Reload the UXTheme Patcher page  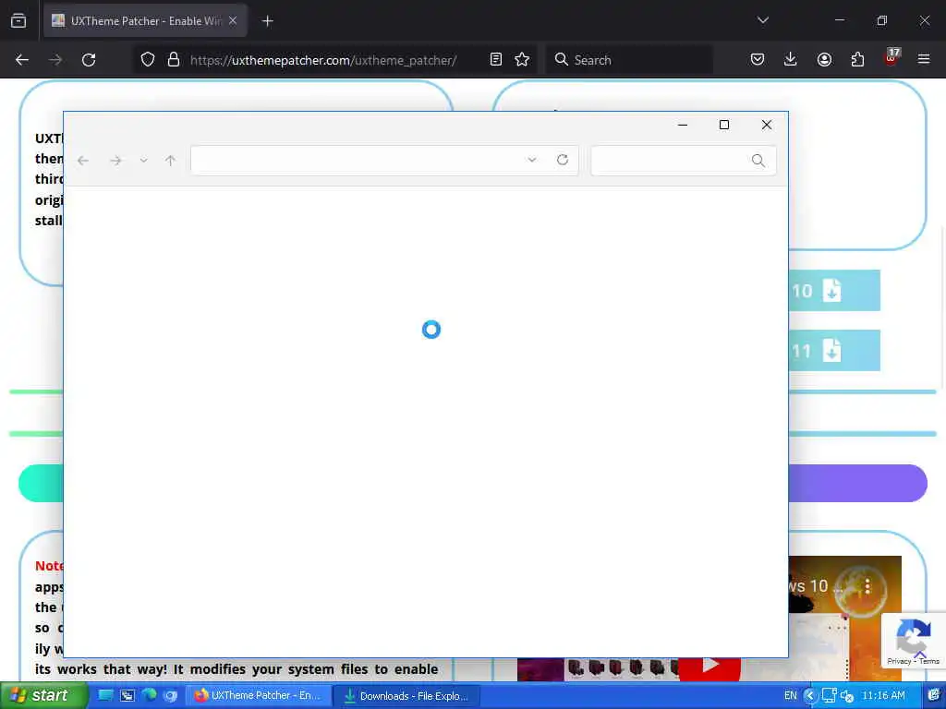(89, 60)
